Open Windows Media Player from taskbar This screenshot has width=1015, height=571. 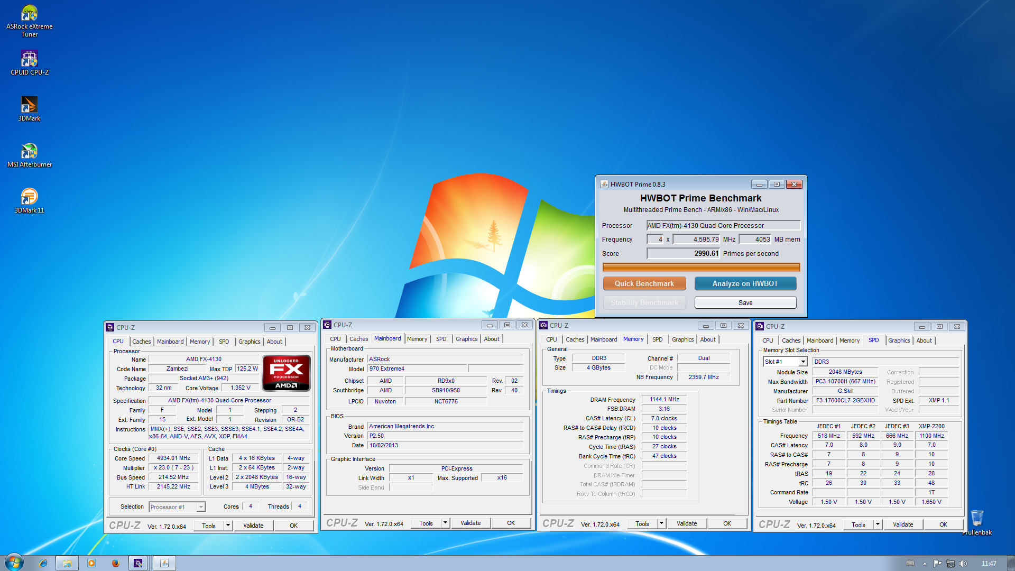point(91,563)
